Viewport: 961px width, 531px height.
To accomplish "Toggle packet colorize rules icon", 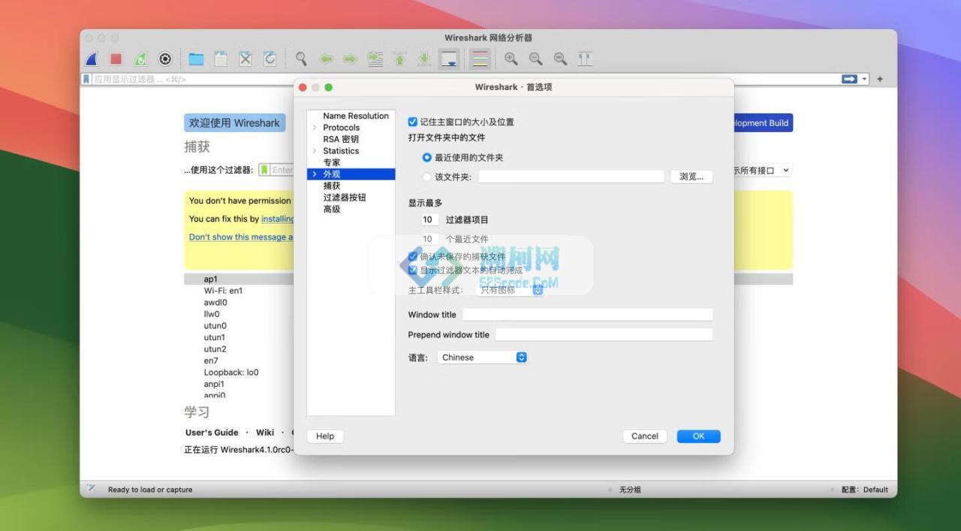I will [x=480, y=59].
